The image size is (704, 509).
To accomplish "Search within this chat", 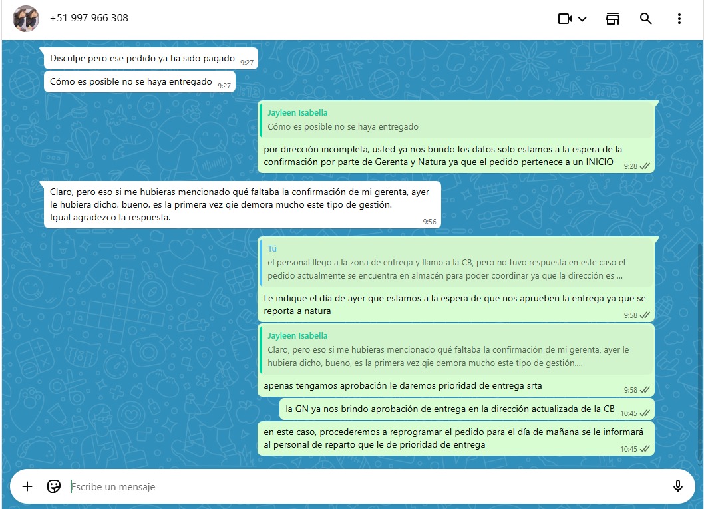I will (645, 19).
